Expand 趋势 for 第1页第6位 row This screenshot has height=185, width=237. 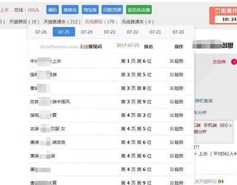(177, 61)
